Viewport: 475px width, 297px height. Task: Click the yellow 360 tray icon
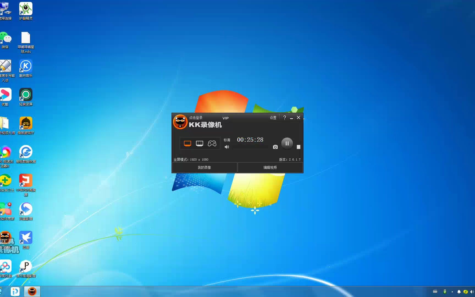pos(465,292)
